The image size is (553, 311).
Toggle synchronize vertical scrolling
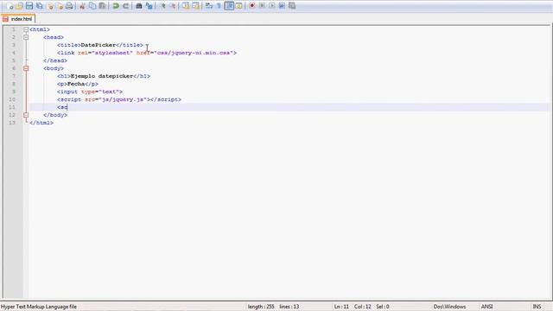[x=186, y=6]
